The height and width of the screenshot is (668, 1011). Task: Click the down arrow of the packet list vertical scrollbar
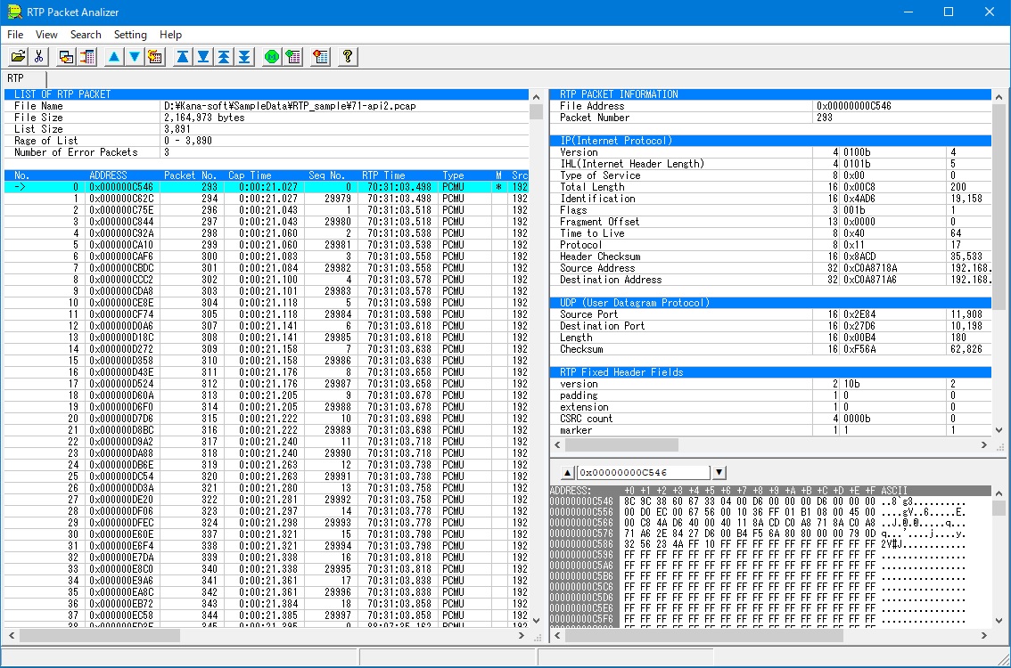536,620
